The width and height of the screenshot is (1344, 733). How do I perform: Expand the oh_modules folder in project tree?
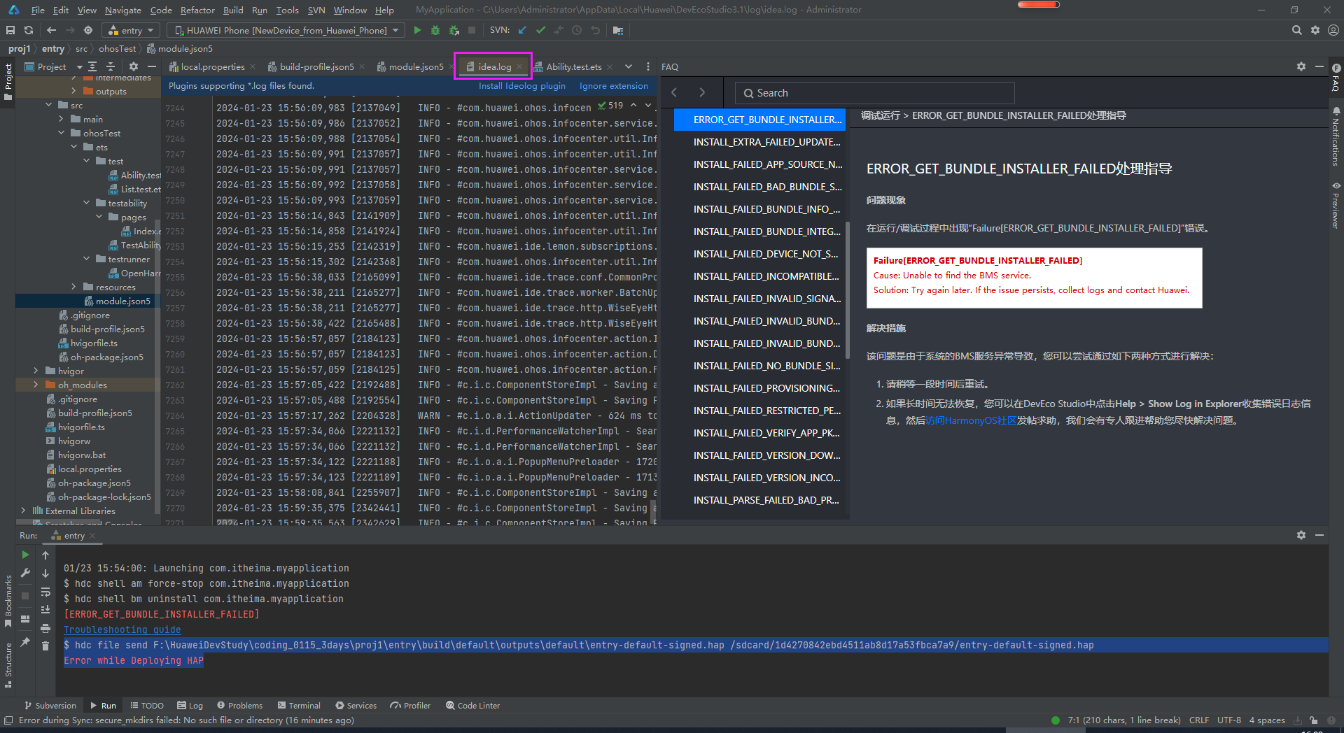(36, 385)
